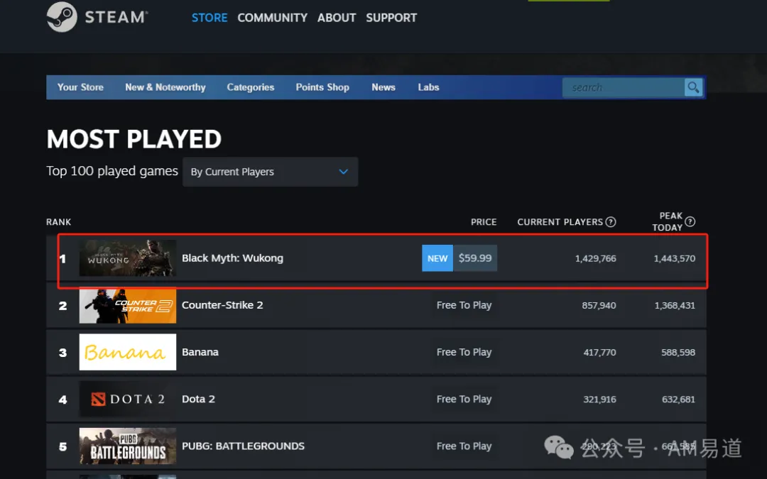Click the Counter-Strike 2 title
This screenshot has height=479, width=767.
pyautogui.click(x=222, y=305)
